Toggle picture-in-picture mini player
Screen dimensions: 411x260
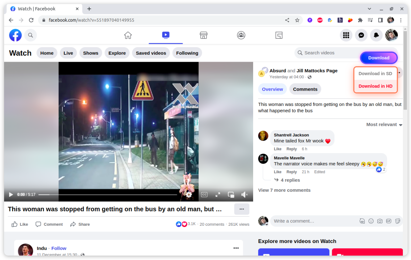231,194
